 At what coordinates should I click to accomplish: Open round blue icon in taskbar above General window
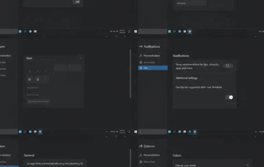30,132
